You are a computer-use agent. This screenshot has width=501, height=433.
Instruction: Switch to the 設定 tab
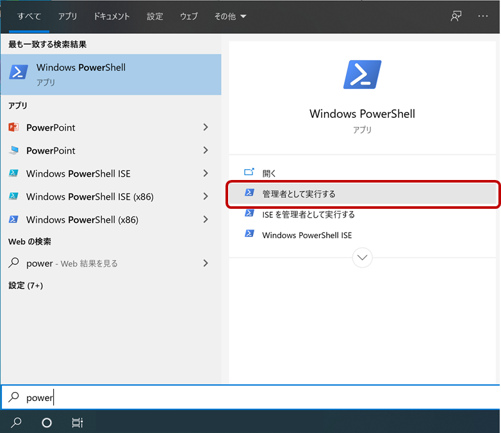click(155, 16)
